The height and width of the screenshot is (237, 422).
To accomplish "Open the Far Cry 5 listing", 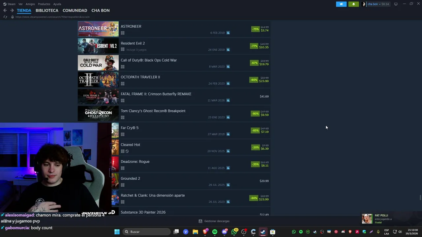I will 130,128.
